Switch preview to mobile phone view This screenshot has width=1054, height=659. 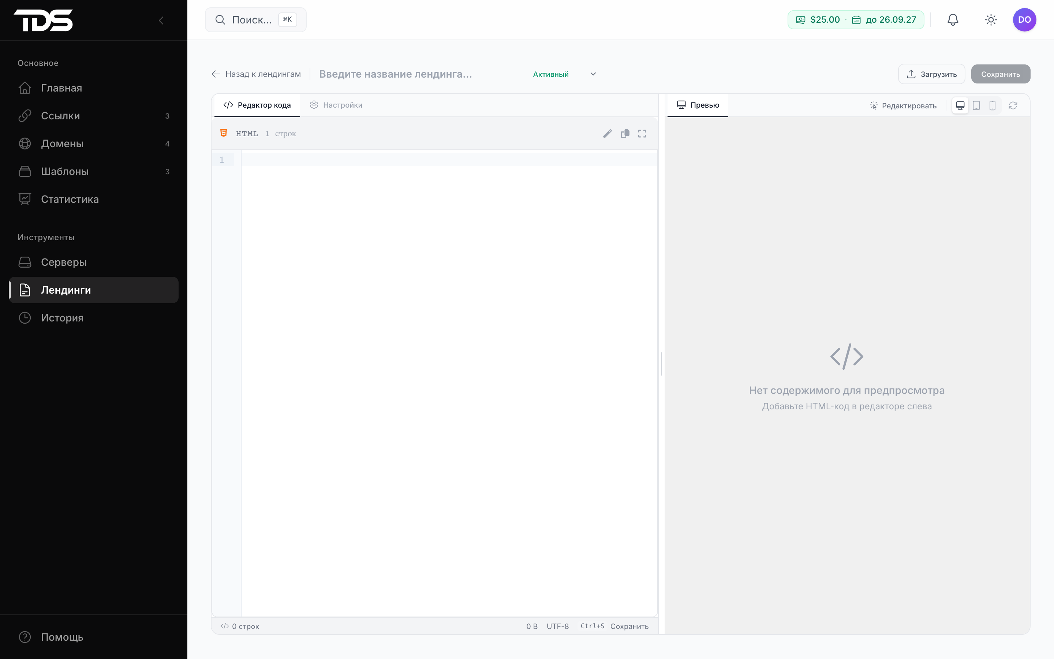(993, 105)
